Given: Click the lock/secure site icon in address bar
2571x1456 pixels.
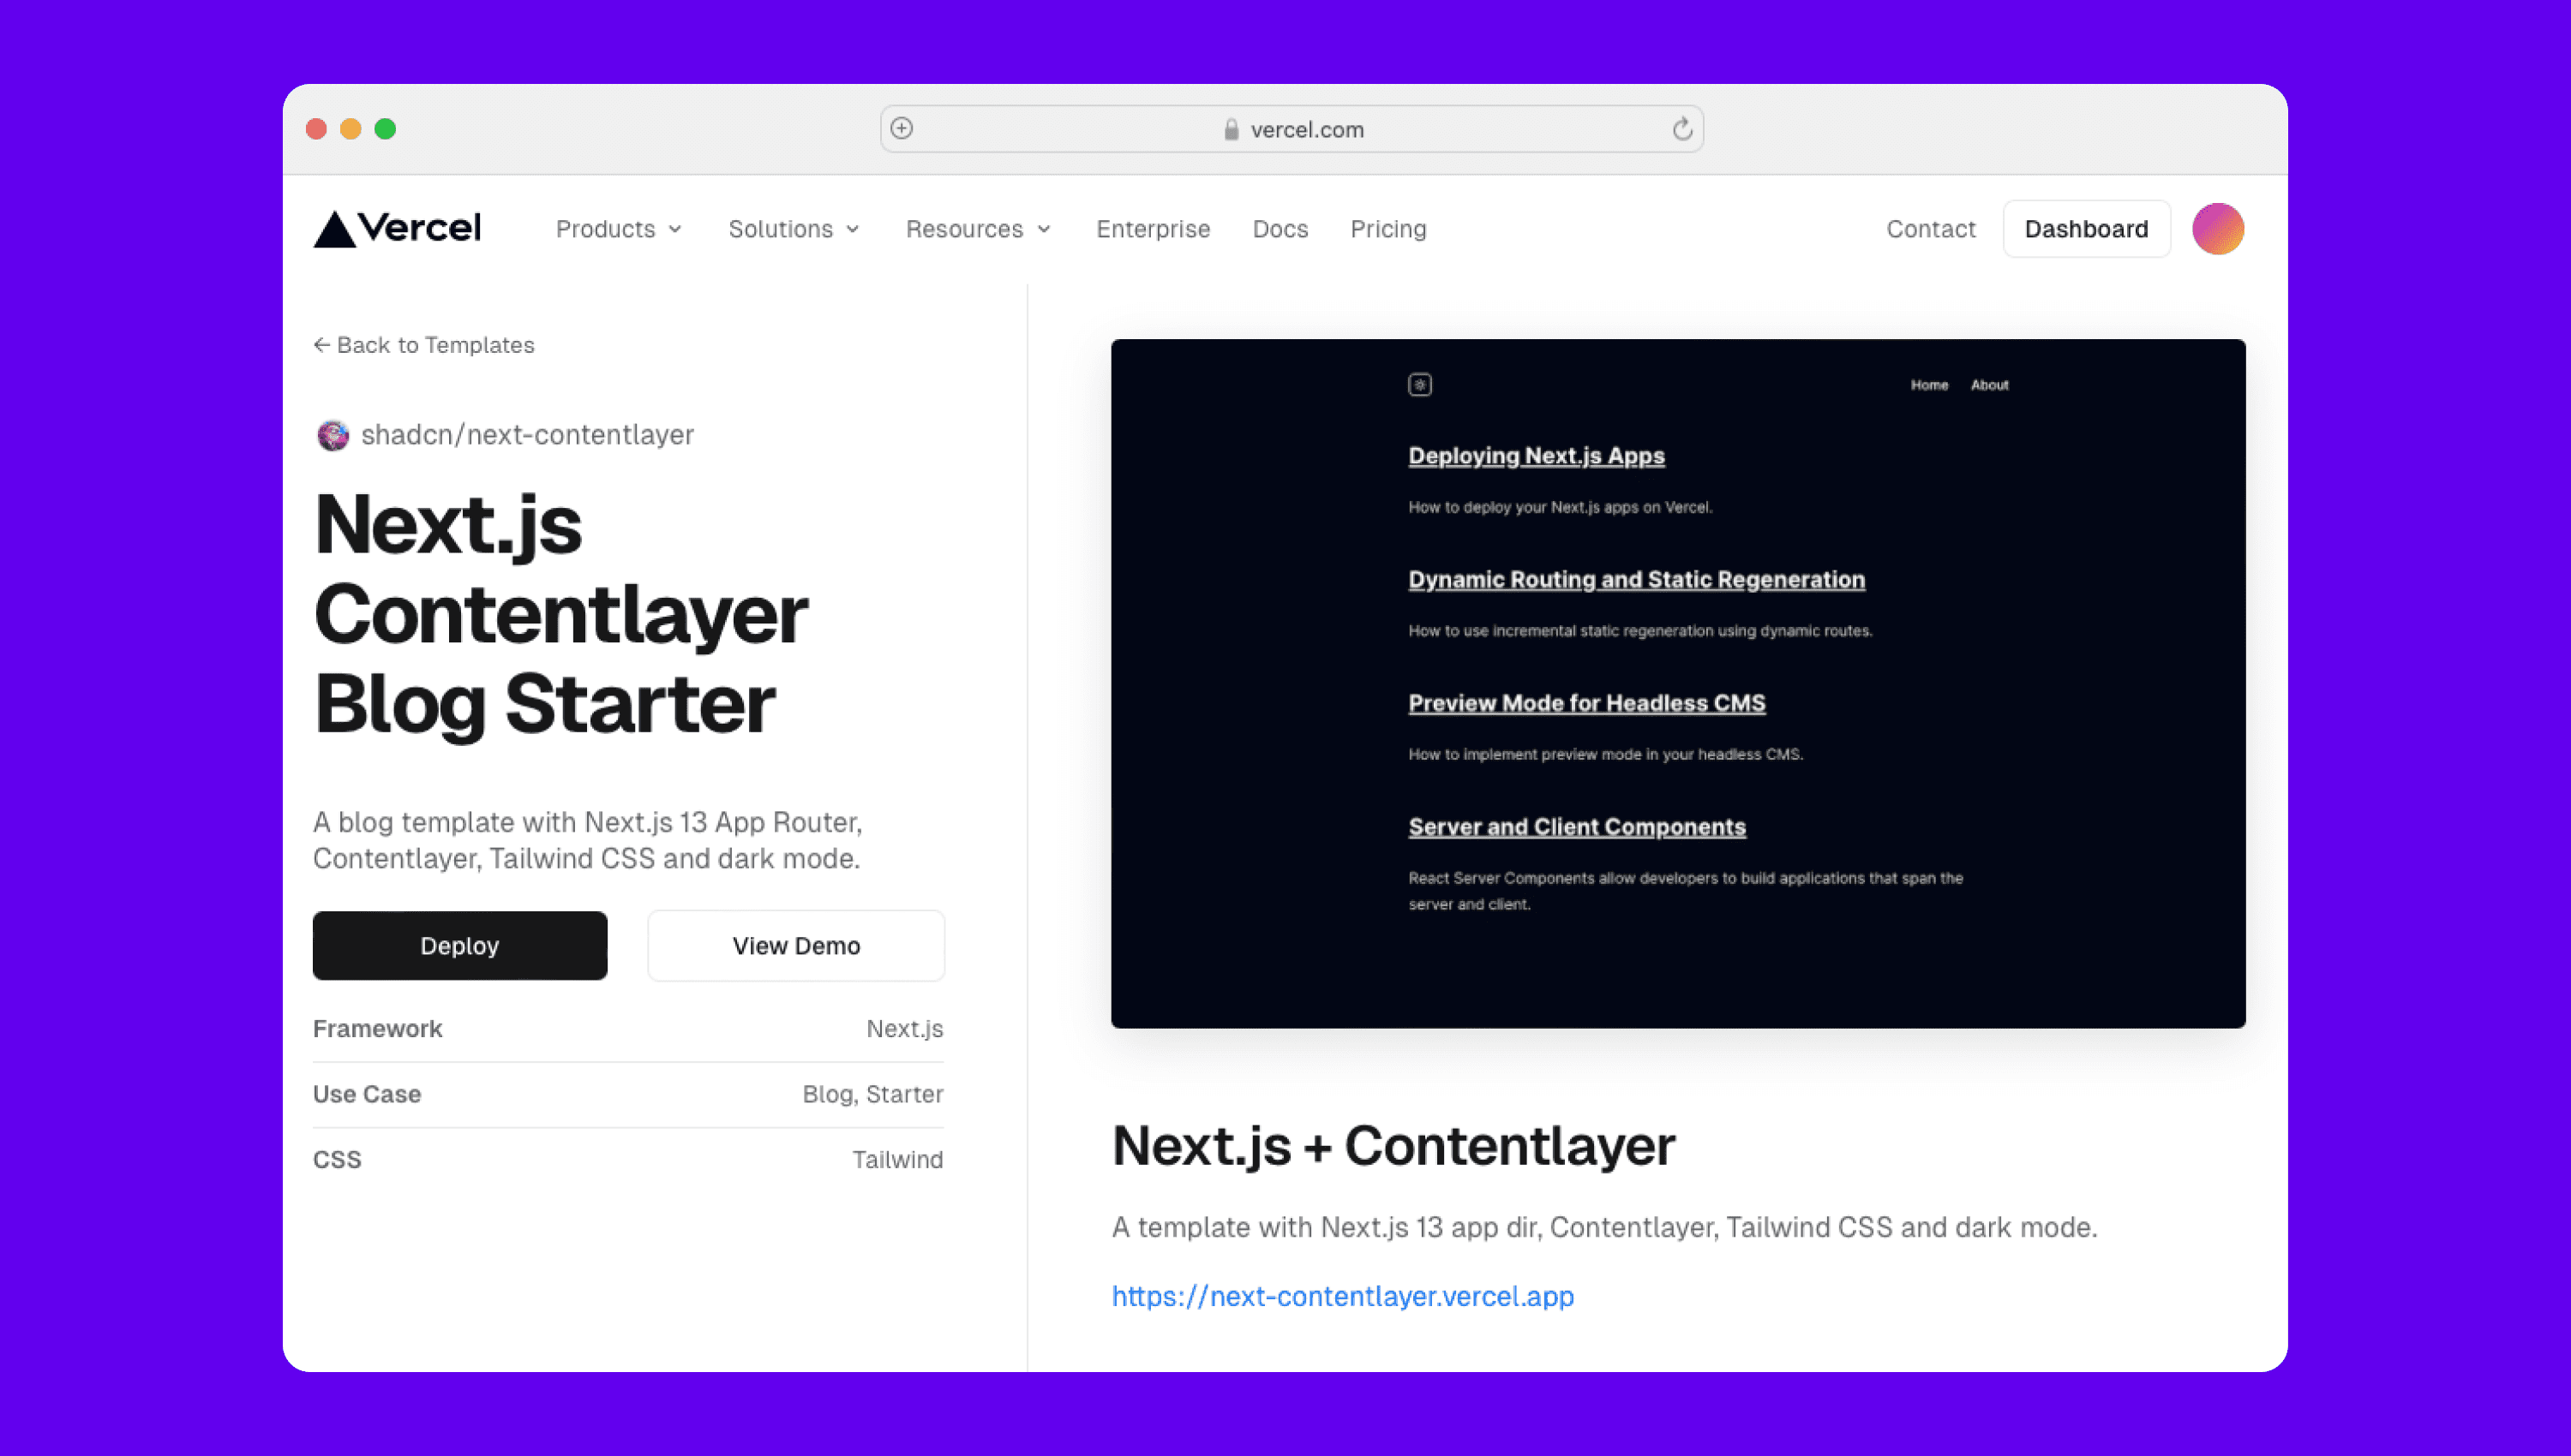Looking at the screenshot, I should 1229,128.
